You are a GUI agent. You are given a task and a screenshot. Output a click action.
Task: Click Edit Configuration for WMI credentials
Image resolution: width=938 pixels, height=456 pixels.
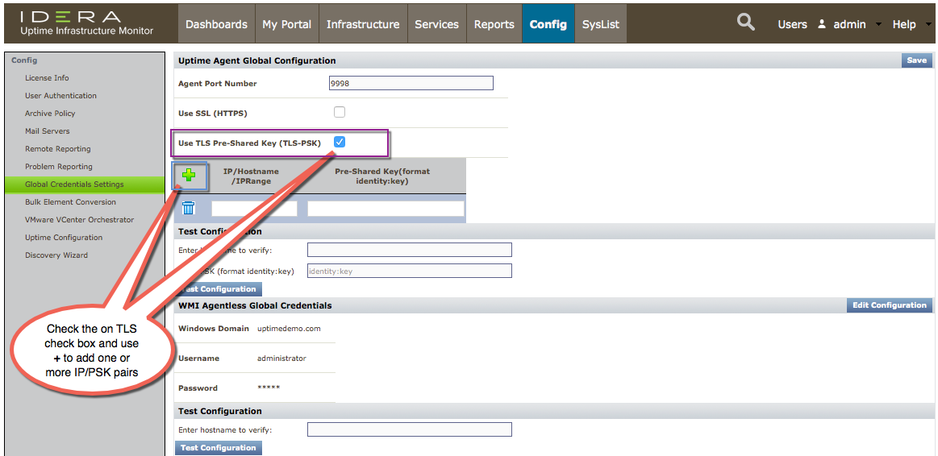[890, 305]
